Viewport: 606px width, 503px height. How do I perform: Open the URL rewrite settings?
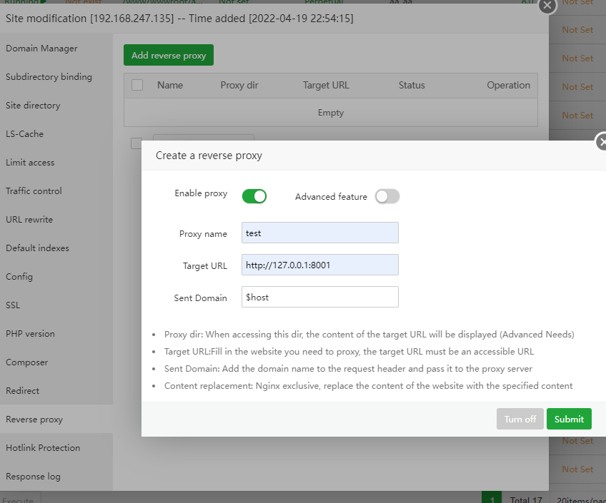point(29,220)
